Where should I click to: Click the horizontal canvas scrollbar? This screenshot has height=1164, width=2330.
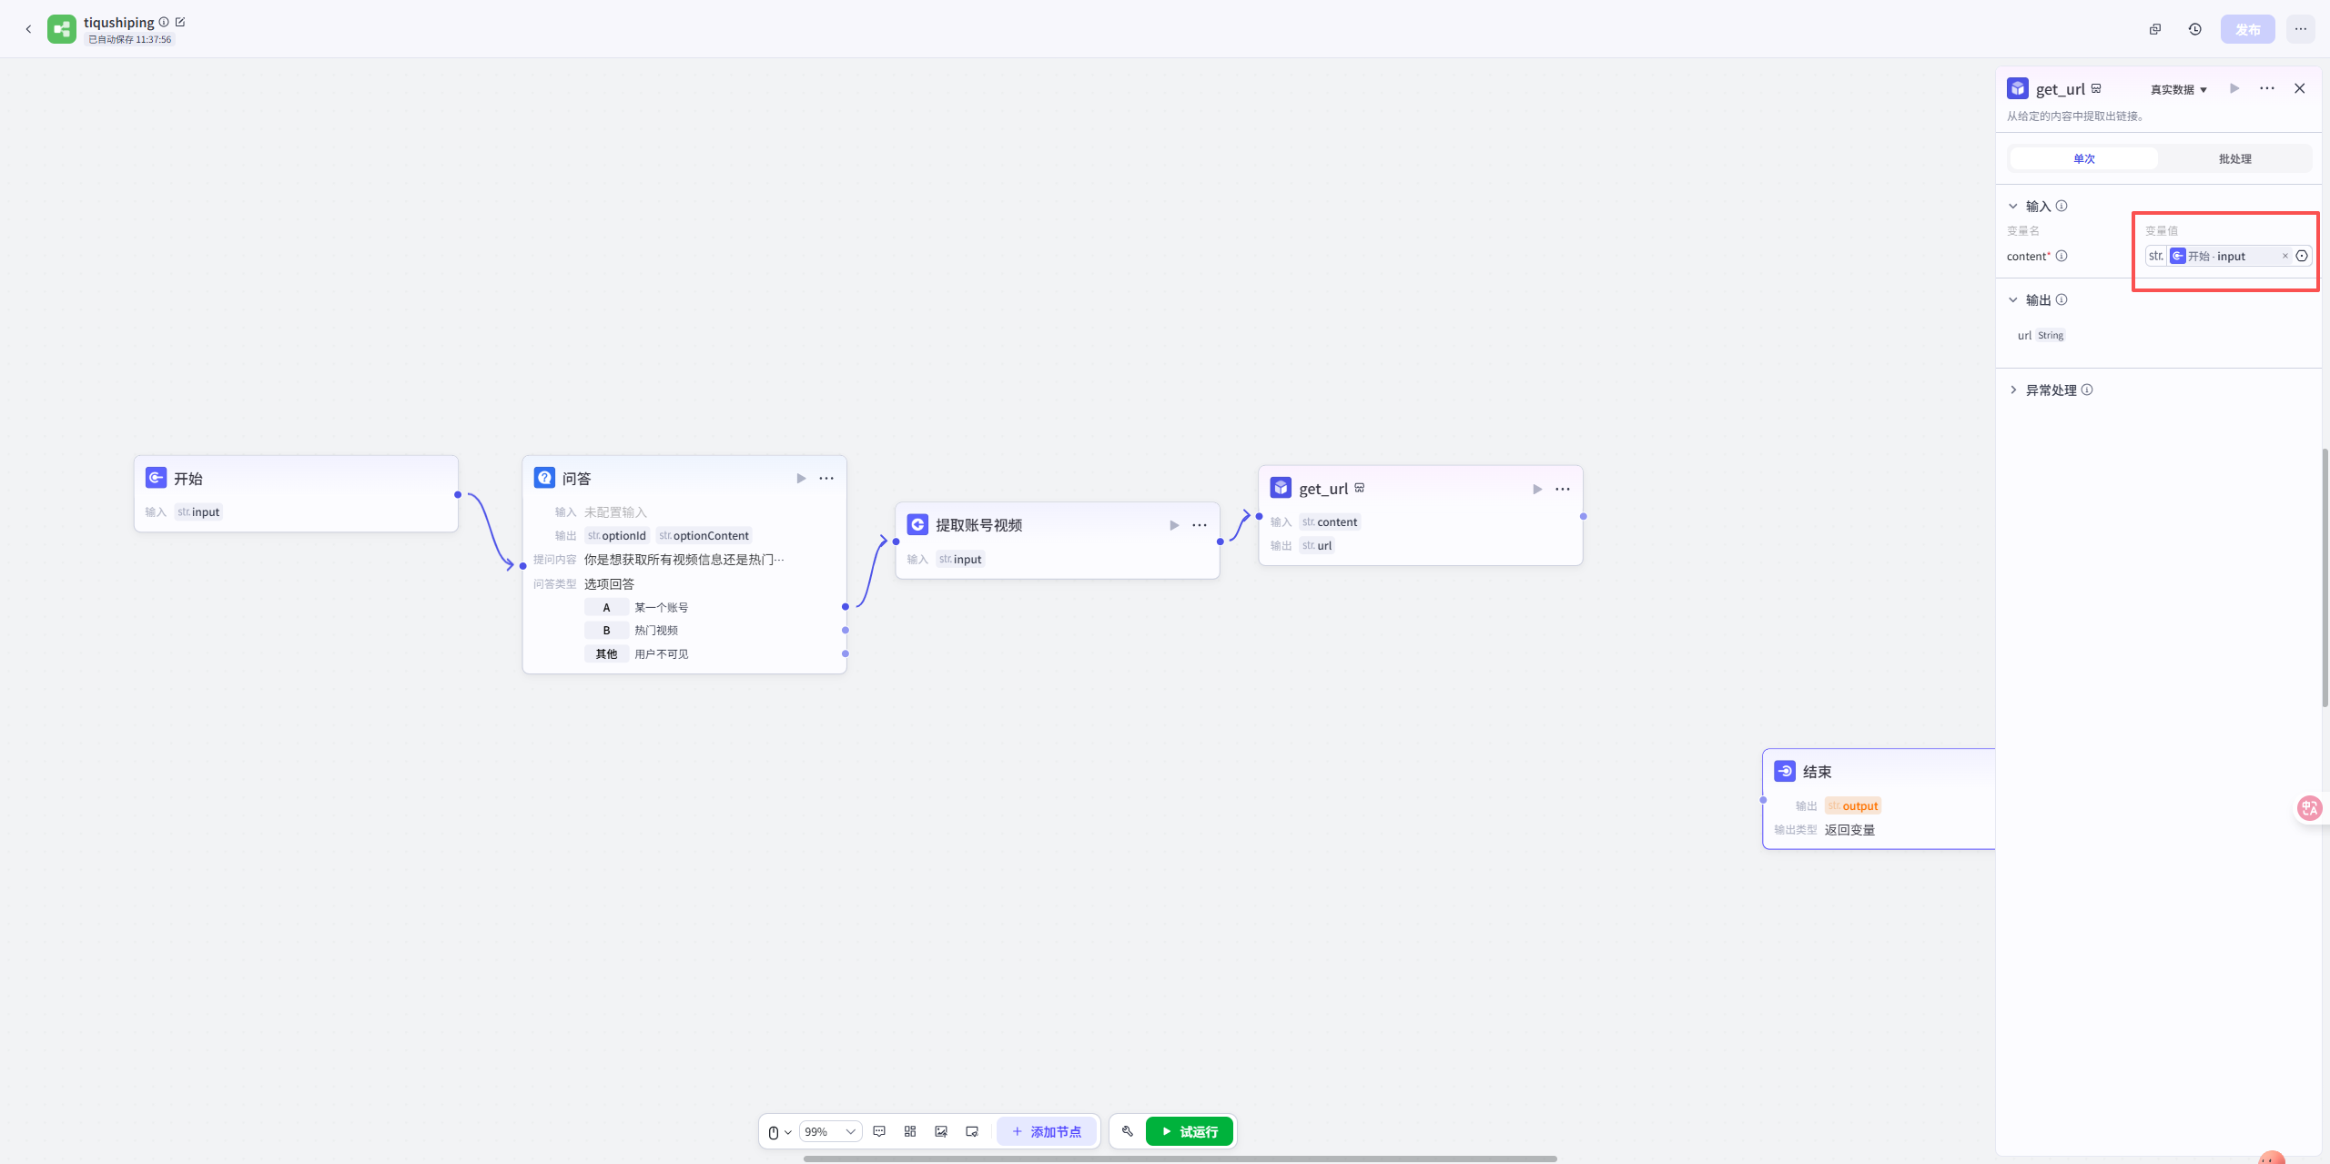pos(1180,1159)
